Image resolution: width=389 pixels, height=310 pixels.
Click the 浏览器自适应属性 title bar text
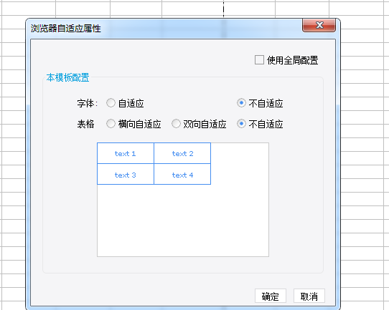tap(66, 29)
